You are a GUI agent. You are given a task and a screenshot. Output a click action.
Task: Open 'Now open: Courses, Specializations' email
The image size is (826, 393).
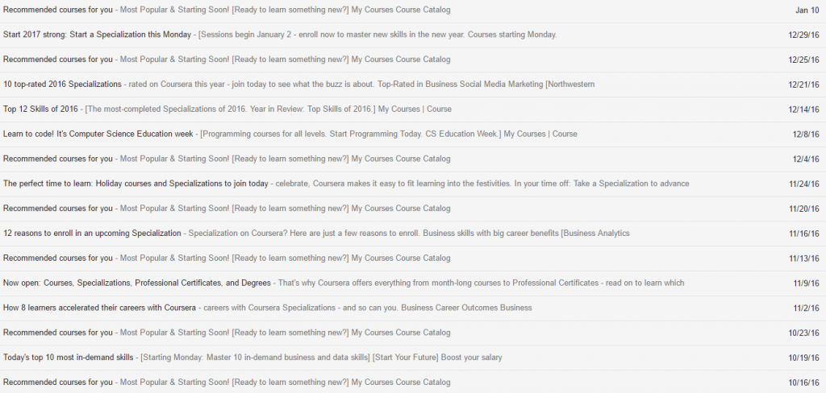[413, 283]
